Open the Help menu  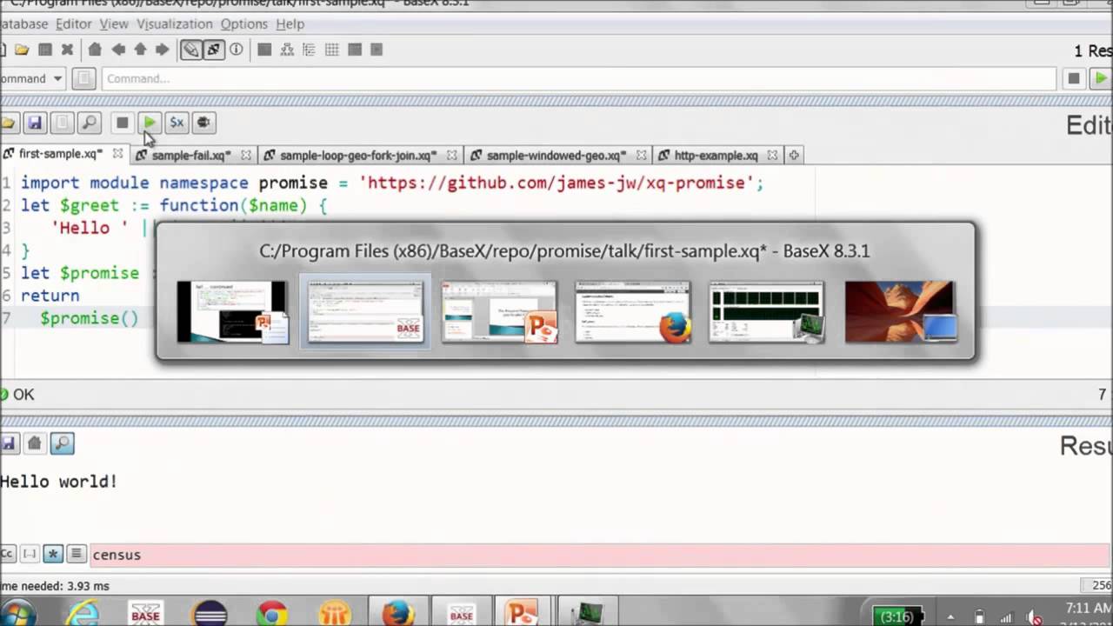(290, 23)
